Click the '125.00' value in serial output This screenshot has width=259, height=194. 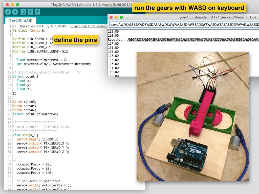pyautogui.click(x=113, y=56)
